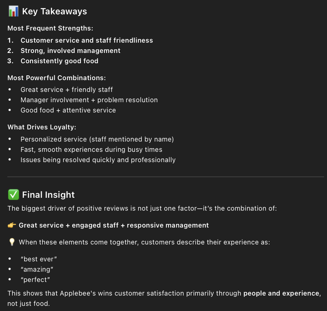Click bold "people and experience" text
The image size is (327, 311).
coord(281,293)
